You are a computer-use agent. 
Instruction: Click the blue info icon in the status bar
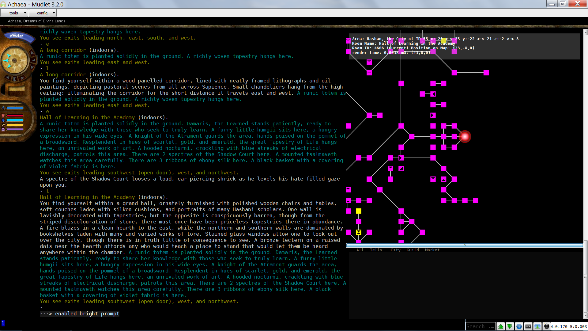click(x=519, y=326)
